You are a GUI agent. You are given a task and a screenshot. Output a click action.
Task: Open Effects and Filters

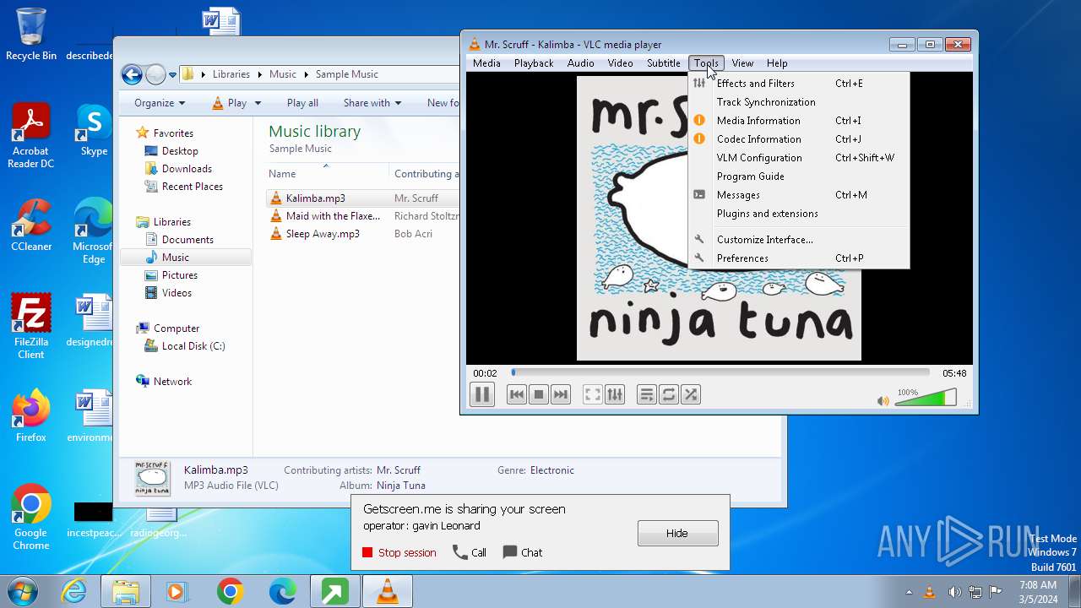coord(799,84)
